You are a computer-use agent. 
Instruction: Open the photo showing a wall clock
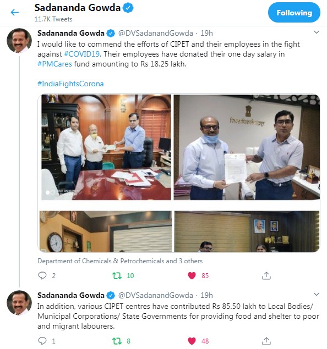(x=106, y=231)
